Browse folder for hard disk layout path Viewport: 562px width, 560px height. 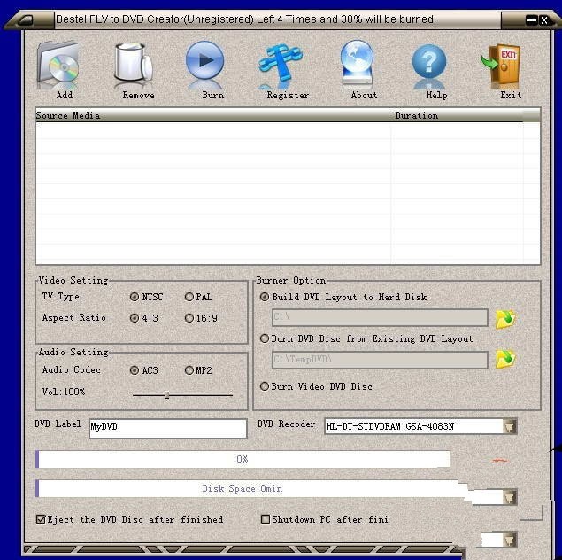coord(505,318)
